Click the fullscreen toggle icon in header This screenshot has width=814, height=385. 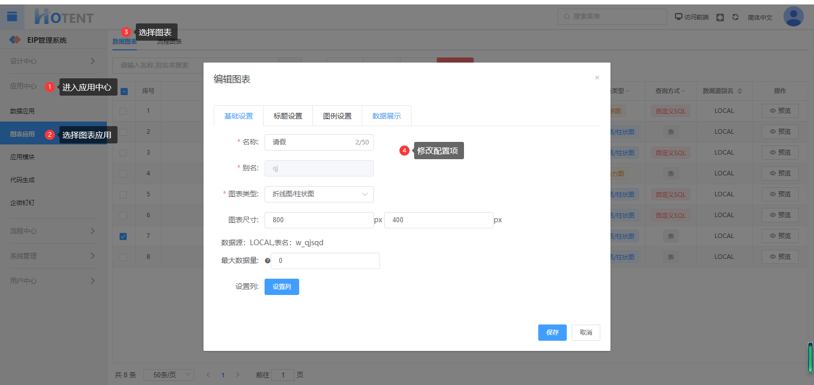coord(720,17)
